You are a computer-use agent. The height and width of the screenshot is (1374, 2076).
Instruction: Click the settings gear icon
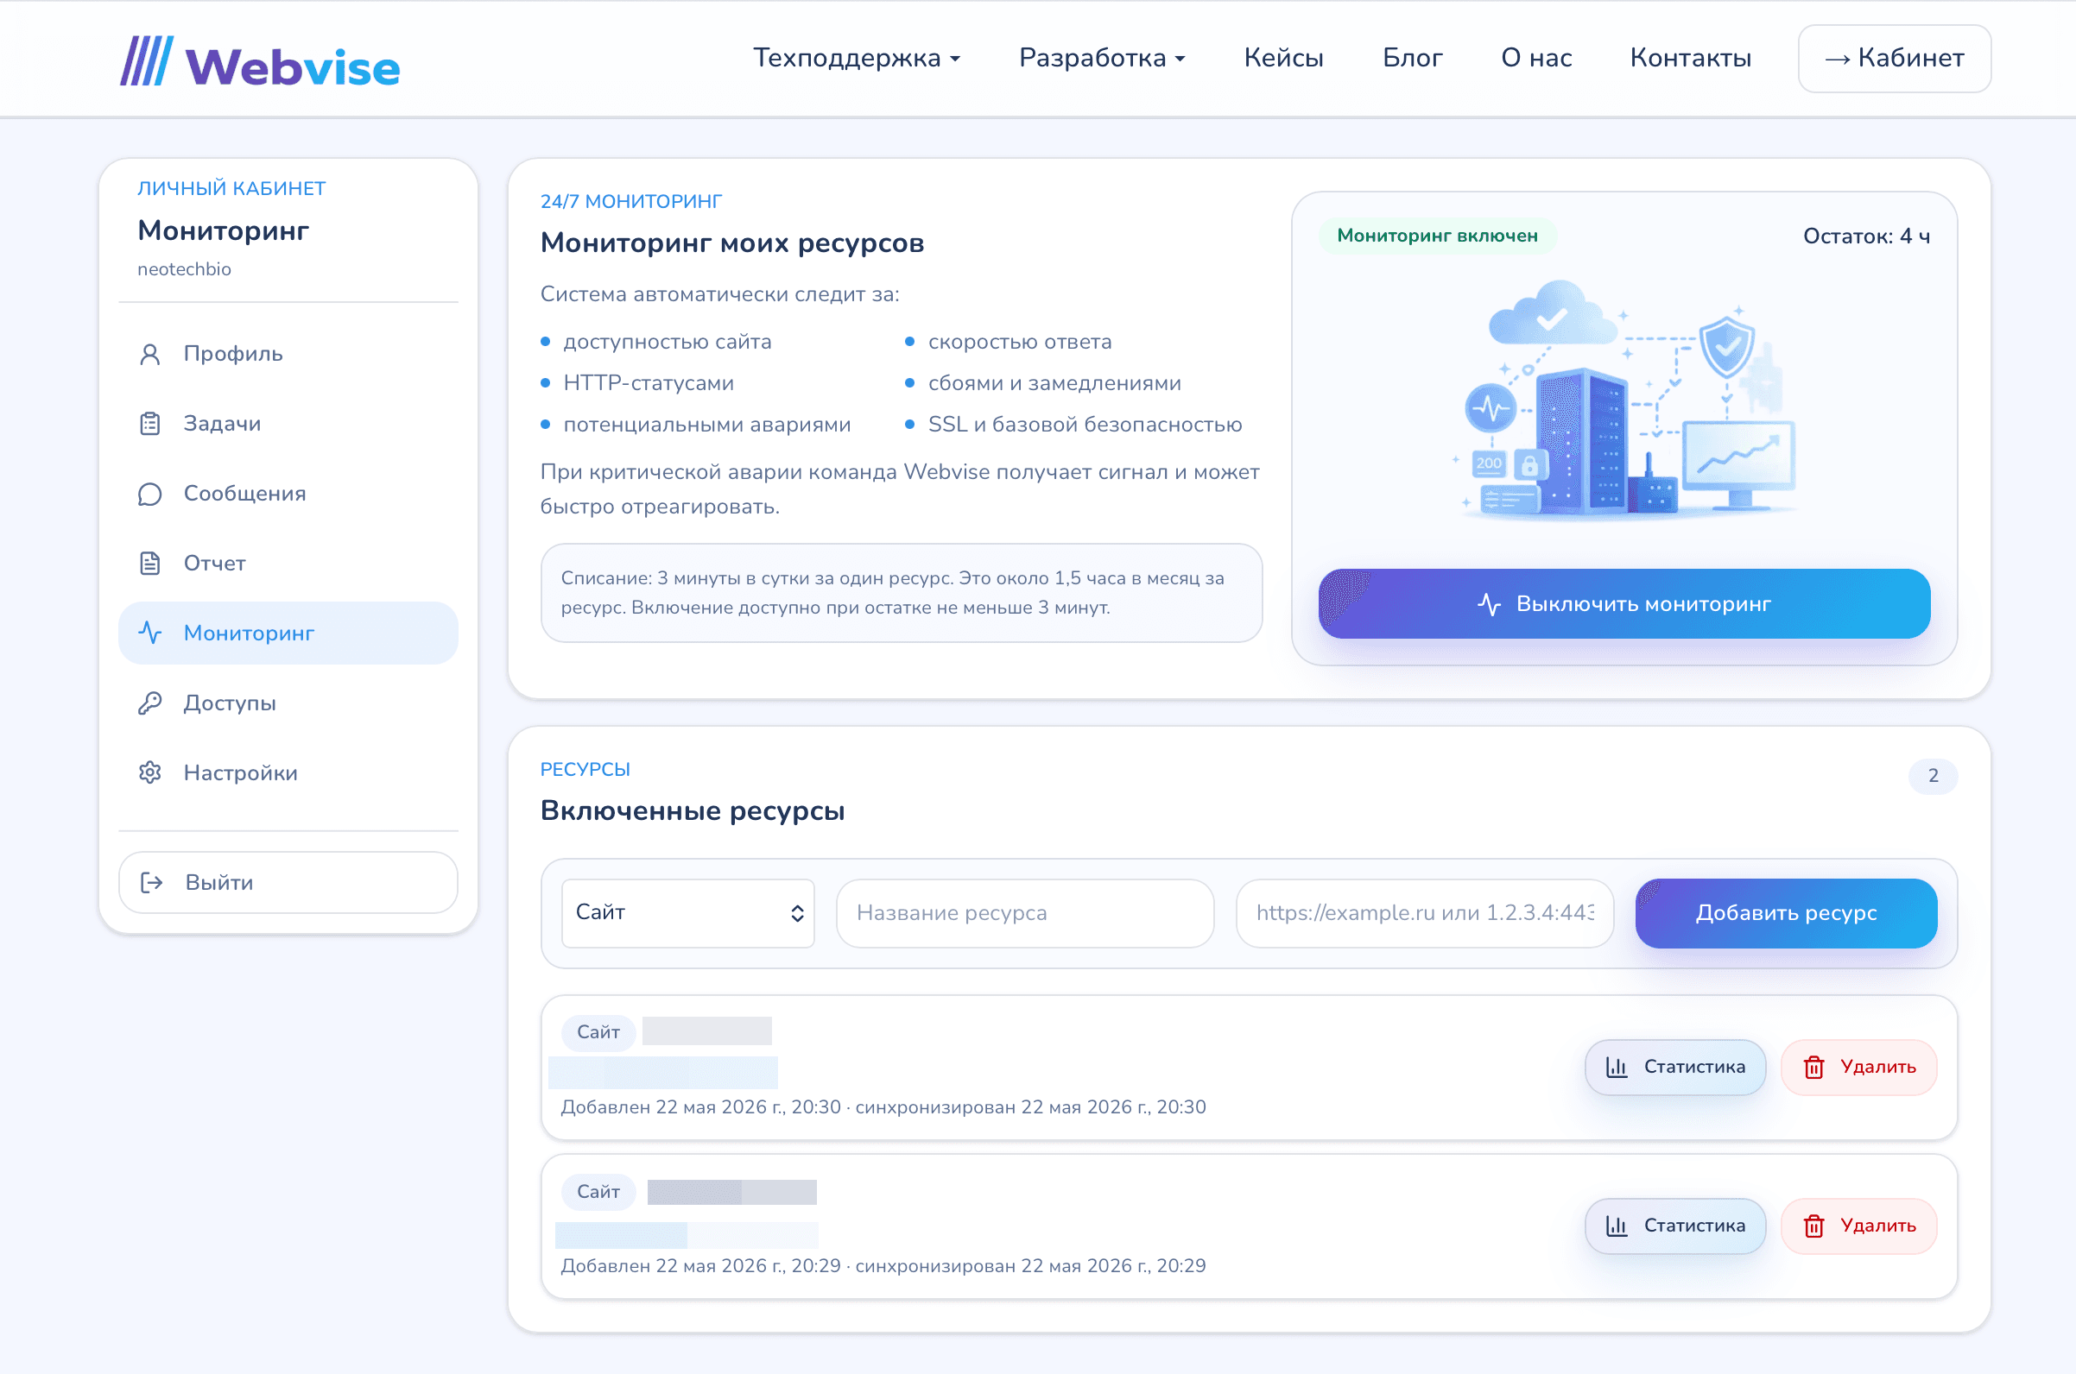(150, 773)
